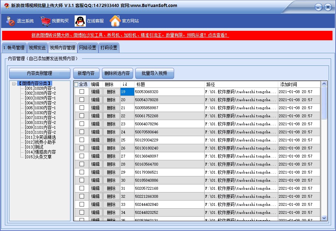This screenshot has height=231, width=336.
Task: Close the application window
Action: (x=328, y=7)
